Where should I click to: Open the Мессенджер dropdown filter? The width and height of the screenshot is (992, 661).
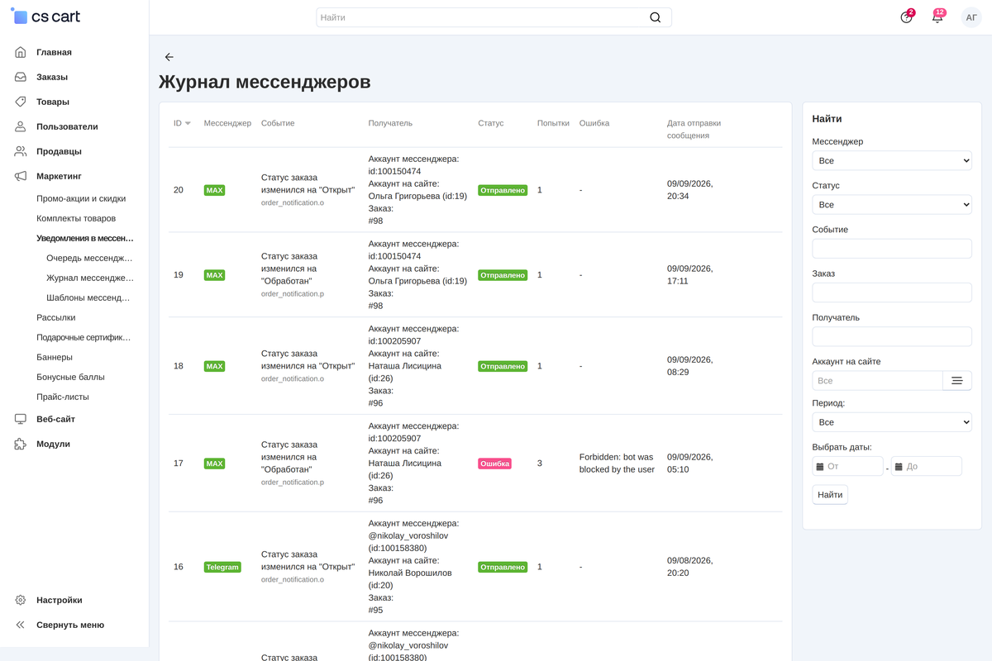[892, 160]
